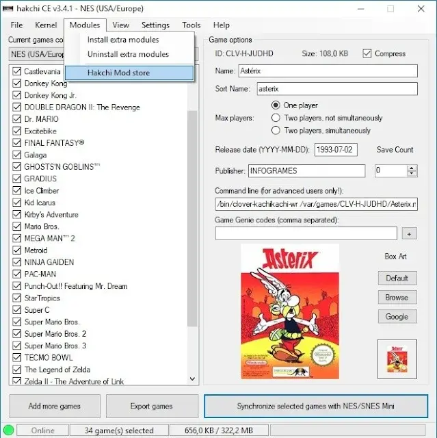This screenshot has height=438, width=437.
Task: Choose Install extra modules from menu
Action: point(123,40)
